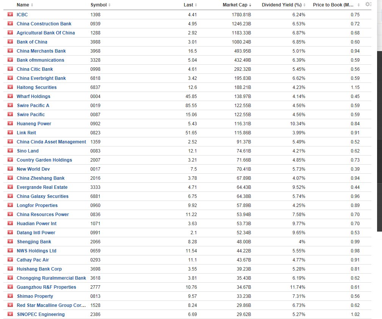The image size is (382, 319).
Task: Click the flag icon beside China Merchants Bank
Action: click(x=10, y=51)
